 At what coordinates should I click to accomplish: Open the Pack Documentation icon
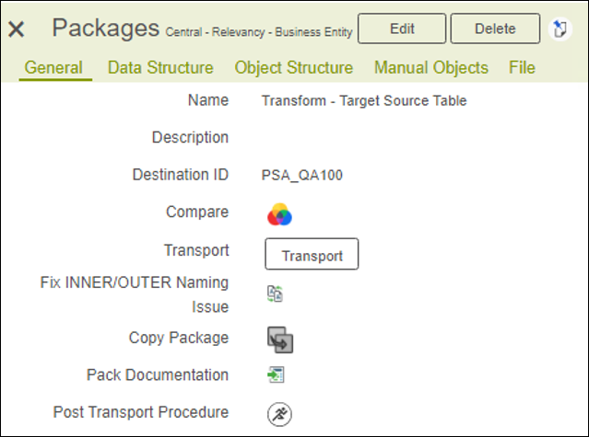pos(276,374)
